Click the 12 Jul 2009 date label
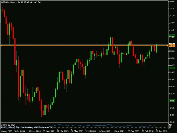The height and width of the screenshot is (133, 177). tap(91, 131)
